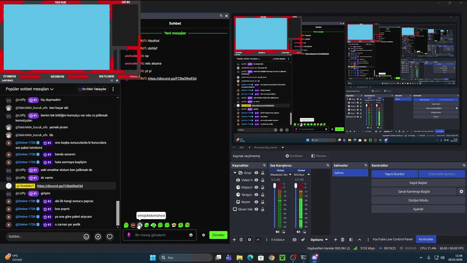Enter Stüdyo Modu
Image resolution: width=467 pixels, height=263 pixels.
pyautogui.click(x=418, y=200)
